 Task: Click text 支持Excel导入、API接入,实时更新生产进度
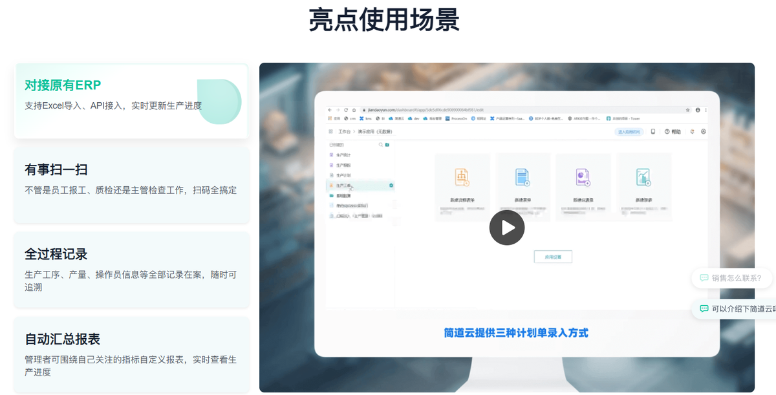pyautogui.click(x=113, y=105)
